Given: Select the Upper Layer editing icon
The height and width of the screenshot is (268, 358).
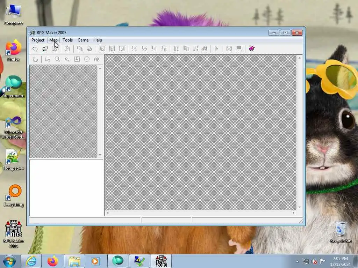Looking at the screenshot, I should (x=112, y=49).
